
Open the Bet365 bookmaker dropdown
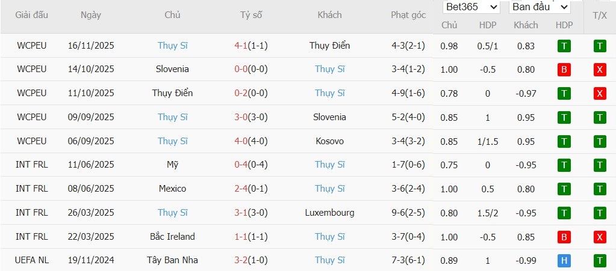pos(471,7)
